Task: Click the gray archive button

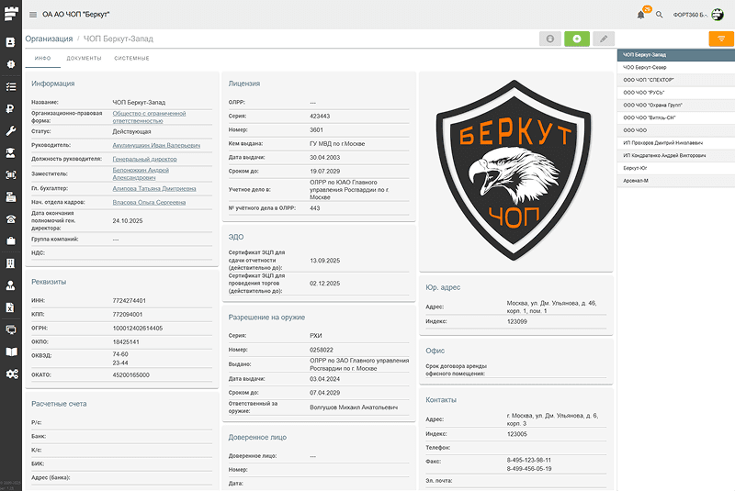Action: click(550, 39)
